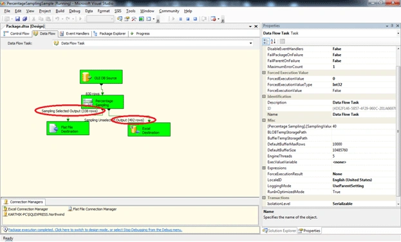401x242 pixels.
Task: Click the Undo arrow icon
Action: [57, 19]
